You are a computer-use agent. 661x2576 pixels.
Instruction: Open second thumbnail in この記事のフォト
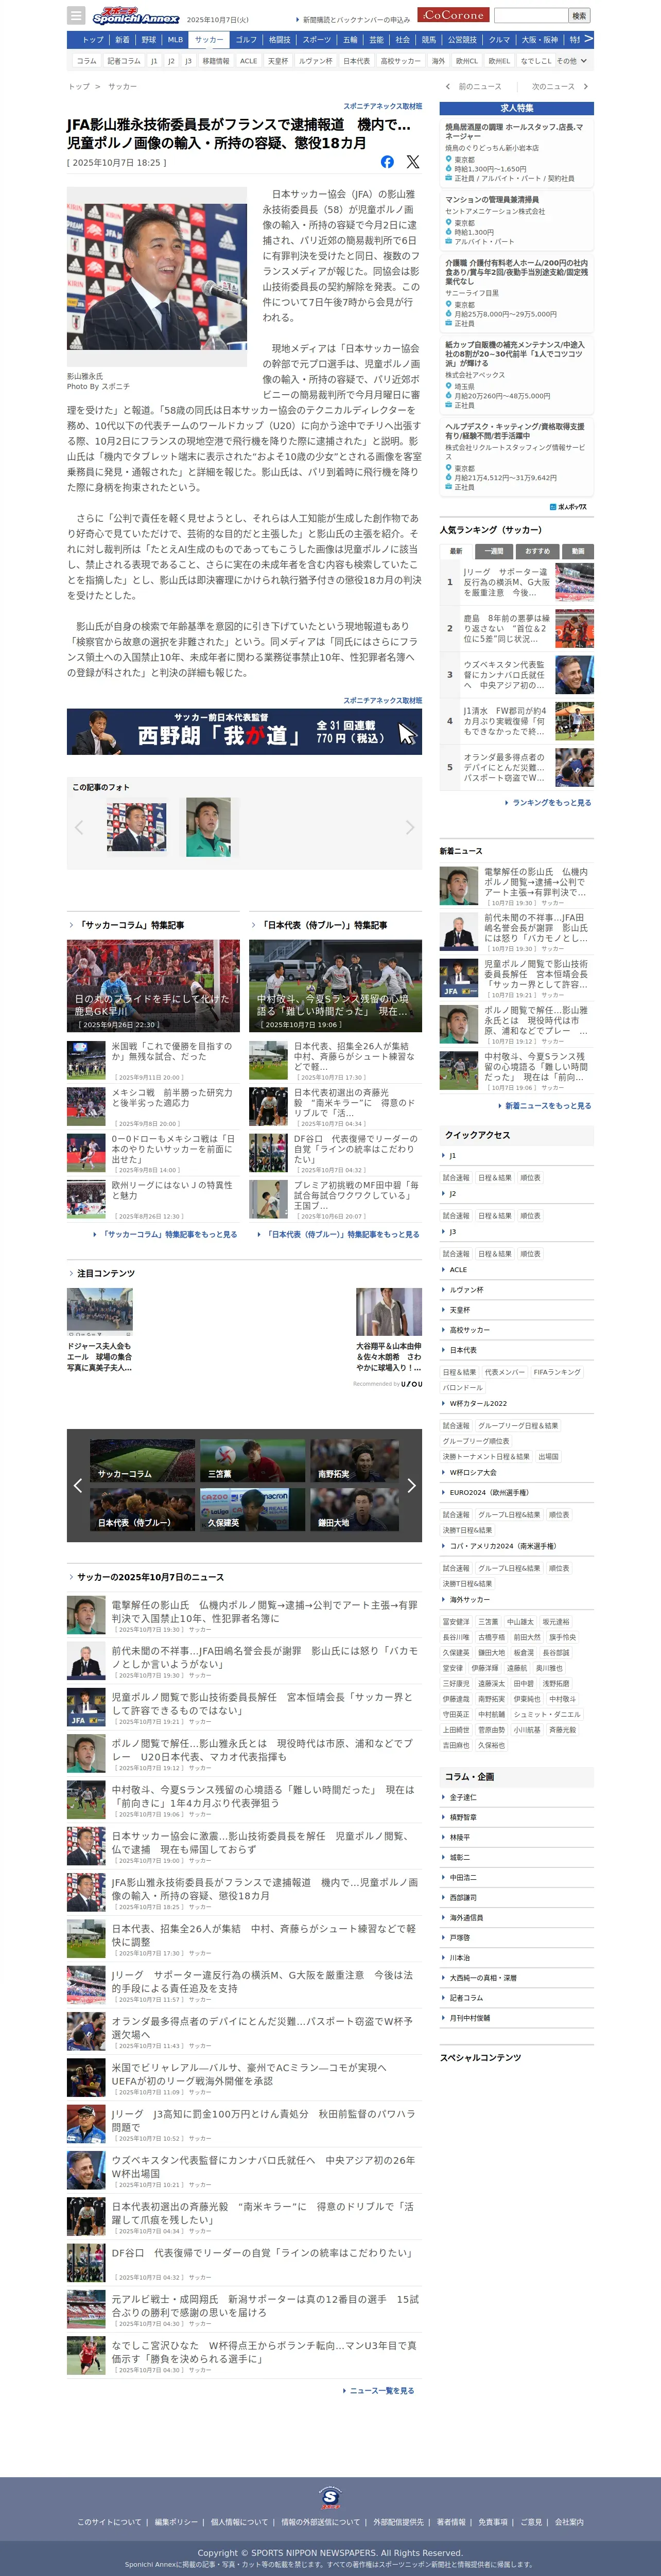coord(208,827)
